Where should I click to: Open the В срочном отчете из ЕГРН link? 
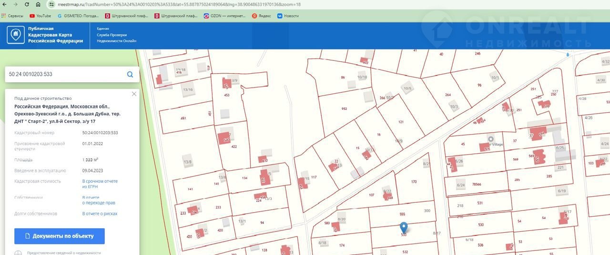(x=100, y=184)
